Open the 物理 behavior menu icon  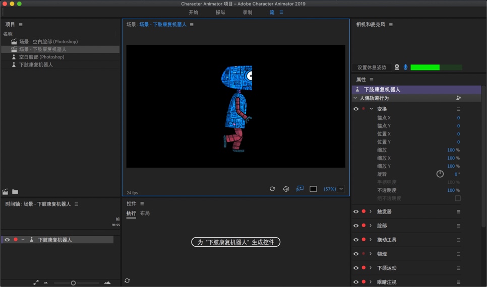coord(458,254)
